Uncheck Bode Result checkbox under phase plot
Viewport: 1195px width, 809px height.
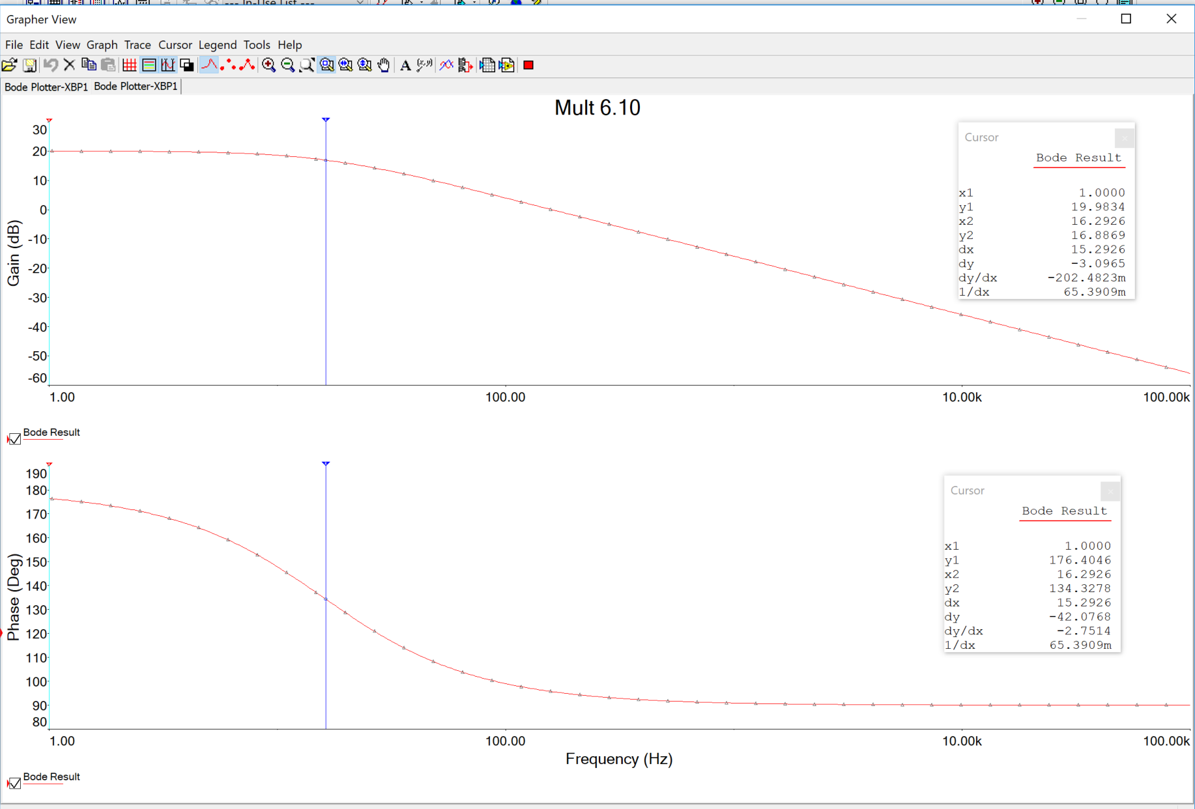(14, 783)
